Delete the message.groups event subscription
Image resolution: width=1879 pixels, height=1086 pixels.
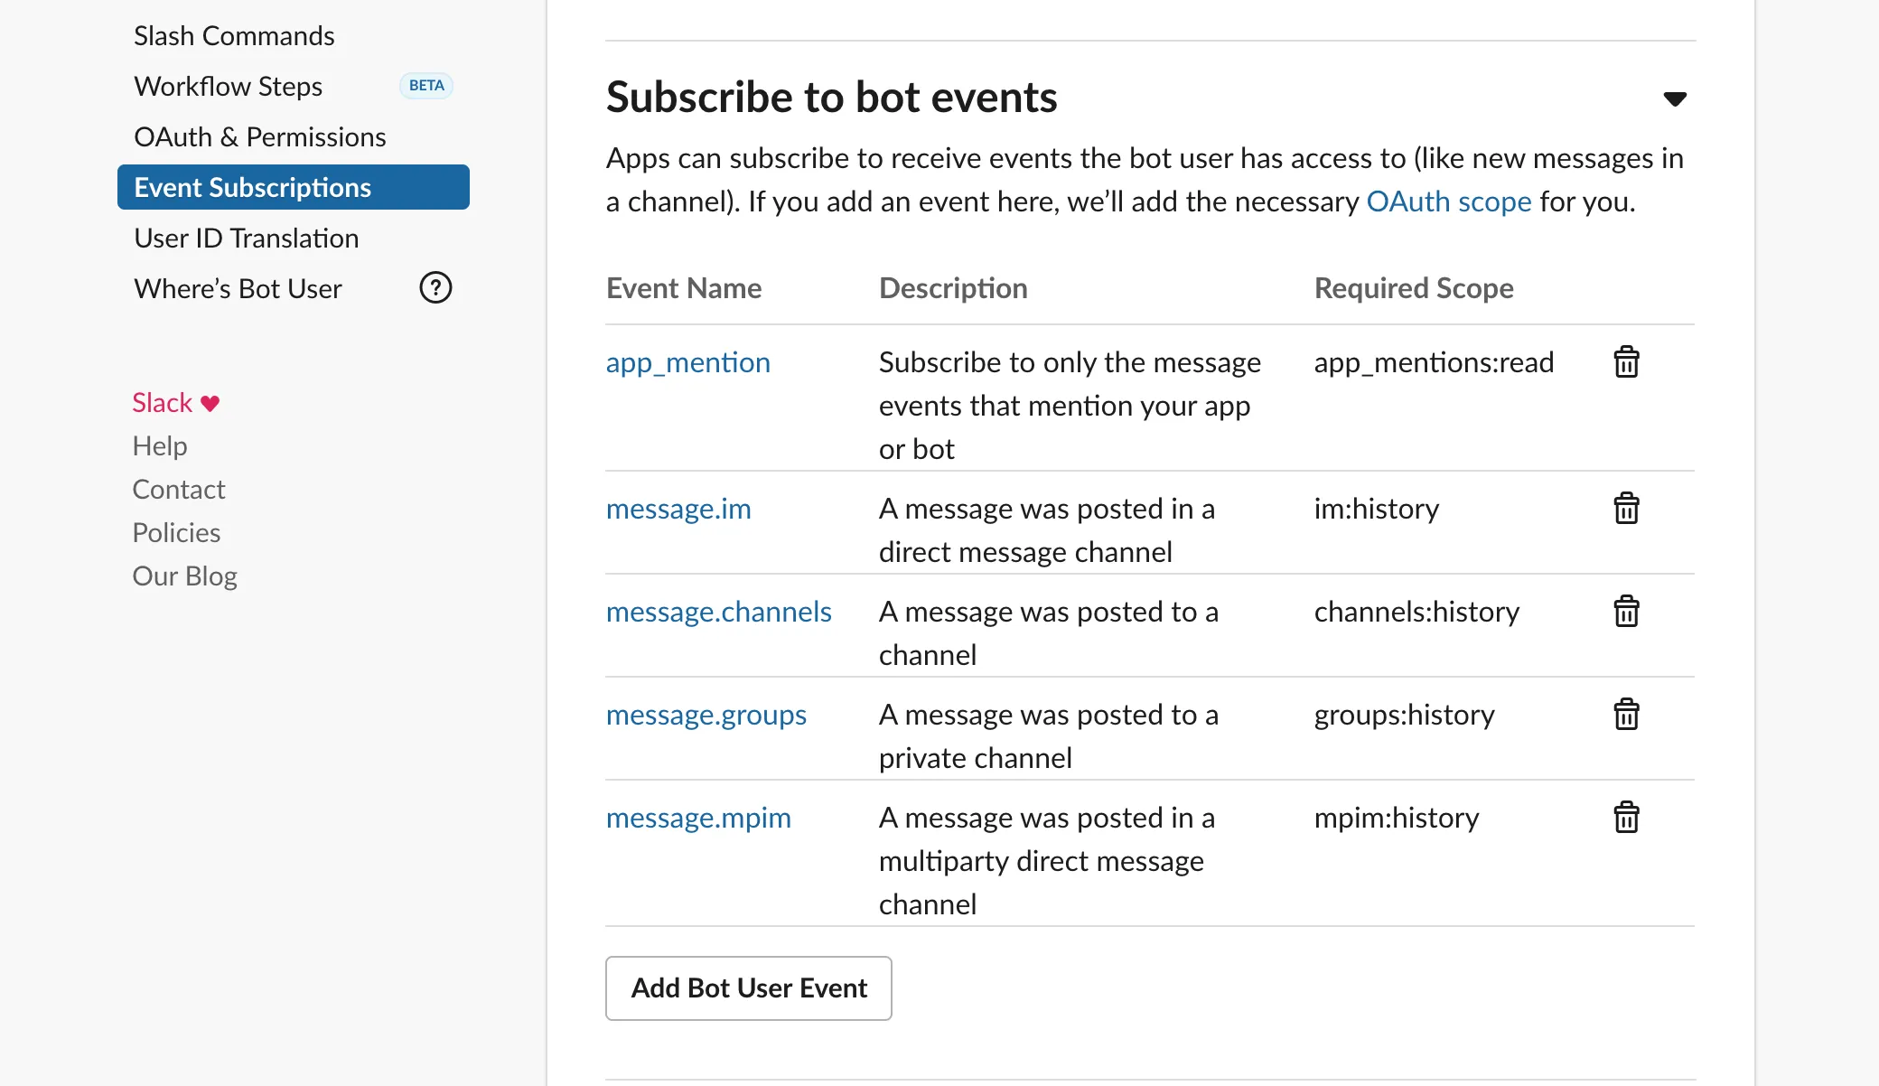[1626, 715]
